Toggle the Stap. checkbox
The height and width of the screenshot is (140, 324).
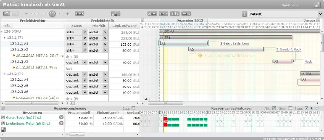coord(306,108)
